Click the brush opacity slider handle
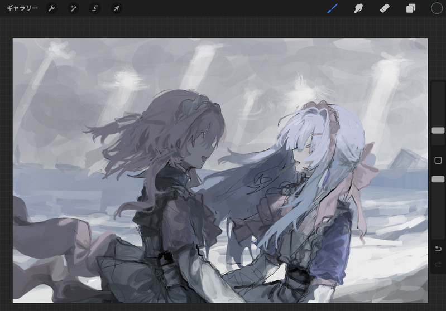The height and width of the screenshot is (311, 446). point(438,179)
